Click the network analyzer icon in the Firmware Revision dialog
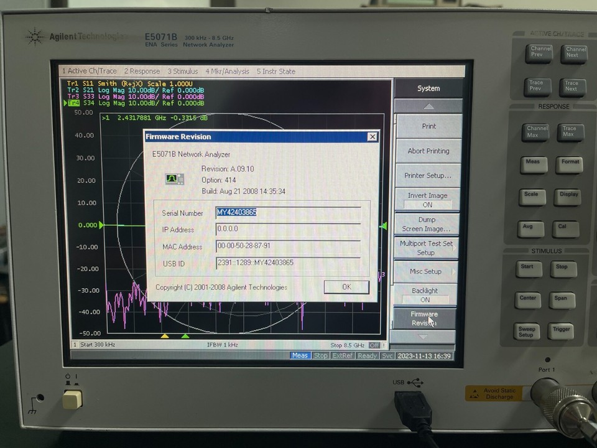Viewport: 597px width, 448px height. pos(174,179)
